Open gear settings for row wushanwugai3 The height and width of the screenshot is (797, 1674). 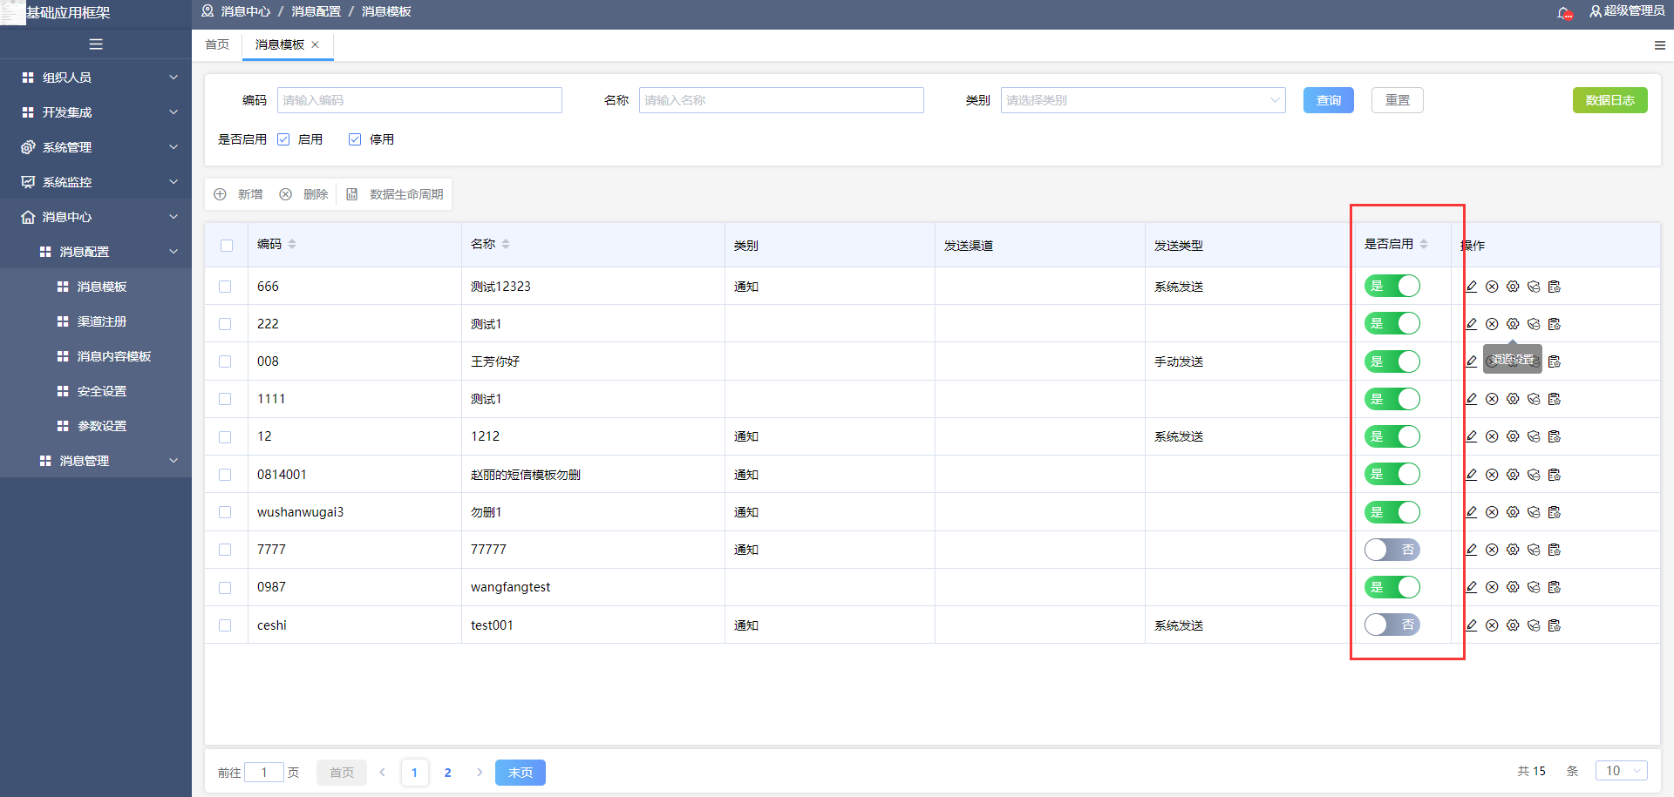point(1513,512)
